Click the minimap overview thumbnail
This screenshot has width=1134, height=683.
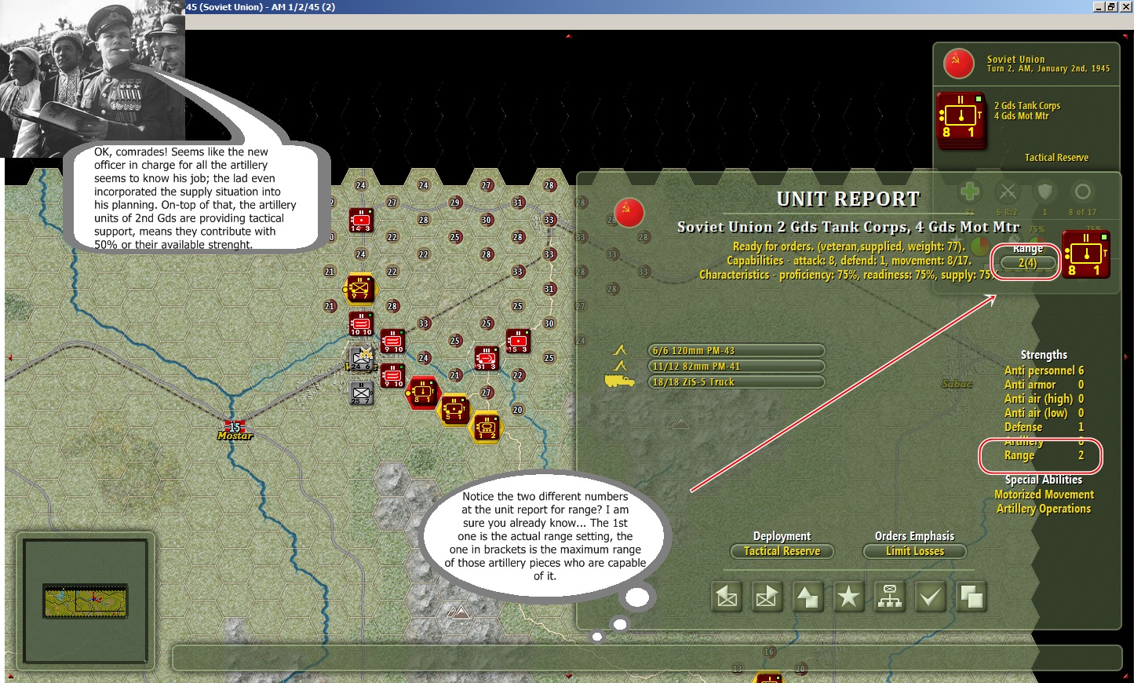[86, 601]
